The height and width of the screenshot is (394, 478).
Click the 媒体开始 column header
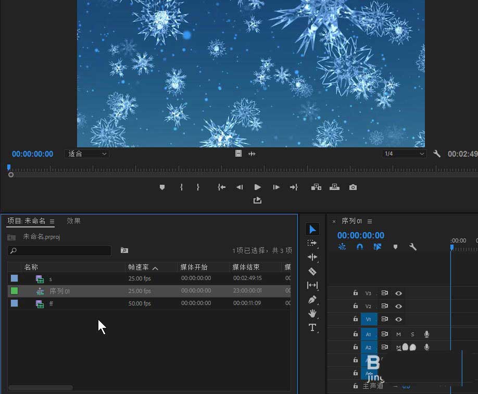click(x=194, y=267)
